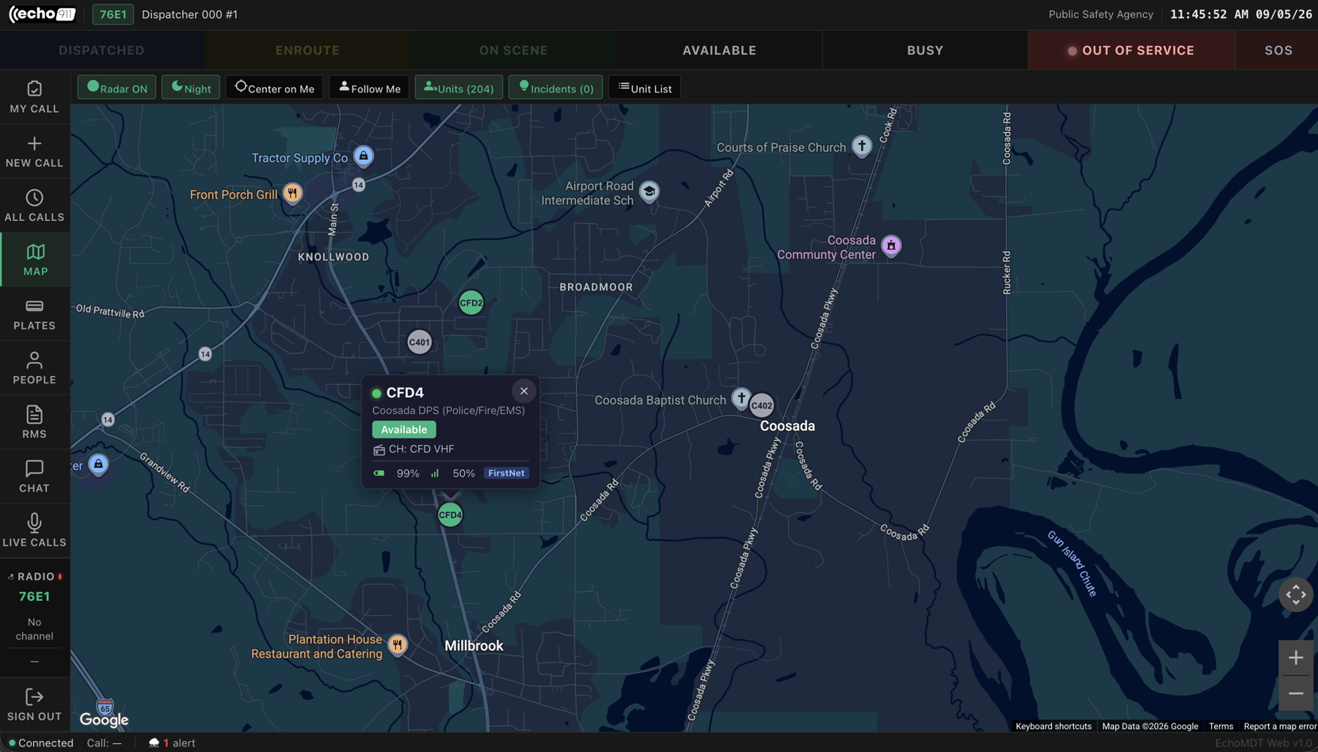
Task: Click the SOS button
Action: [1278, 50]
